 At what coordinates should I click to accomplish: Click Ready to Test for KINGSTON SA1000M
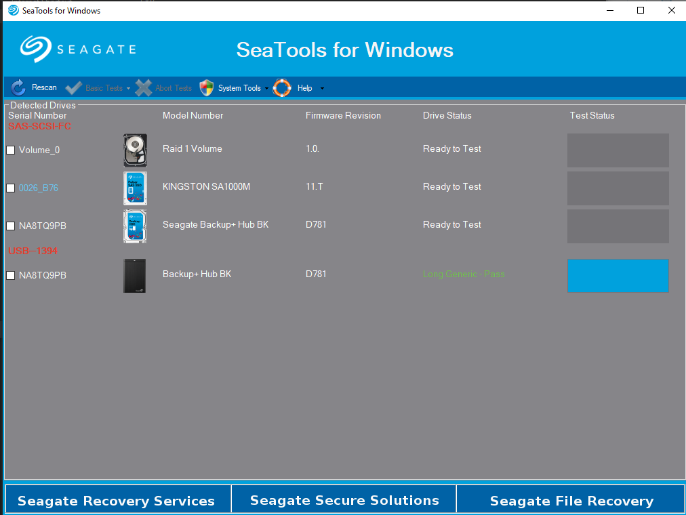[452, 186]
